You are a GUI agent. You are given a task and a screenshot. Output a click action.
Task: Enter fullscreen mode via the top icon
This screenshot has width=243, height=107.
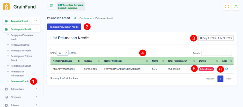pyautogui.click(x=227, y=6)
